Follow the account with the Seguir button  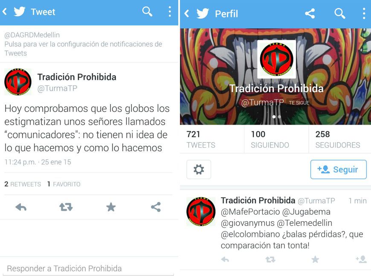(338, 169)
